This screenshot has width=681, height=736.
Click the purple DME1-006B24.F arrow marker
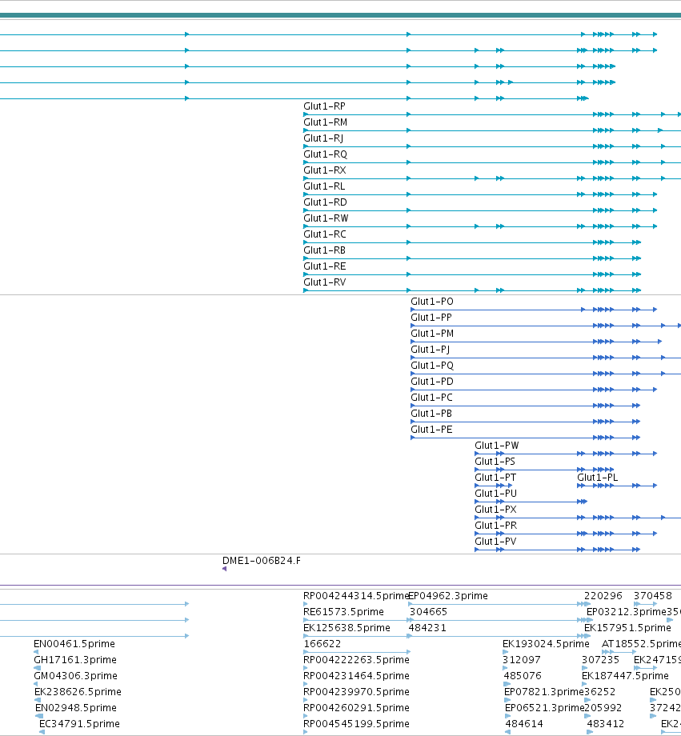[225, 569]
